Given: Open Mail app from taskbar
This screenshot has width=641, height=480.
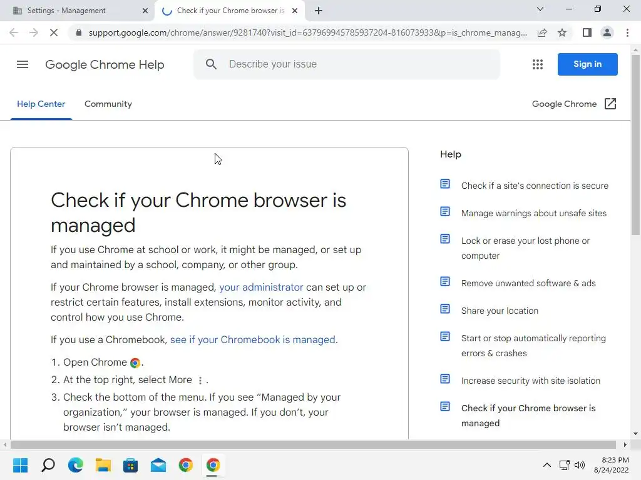Looking at the screenshot, I should pyautogui.click(x=158, y=465).
